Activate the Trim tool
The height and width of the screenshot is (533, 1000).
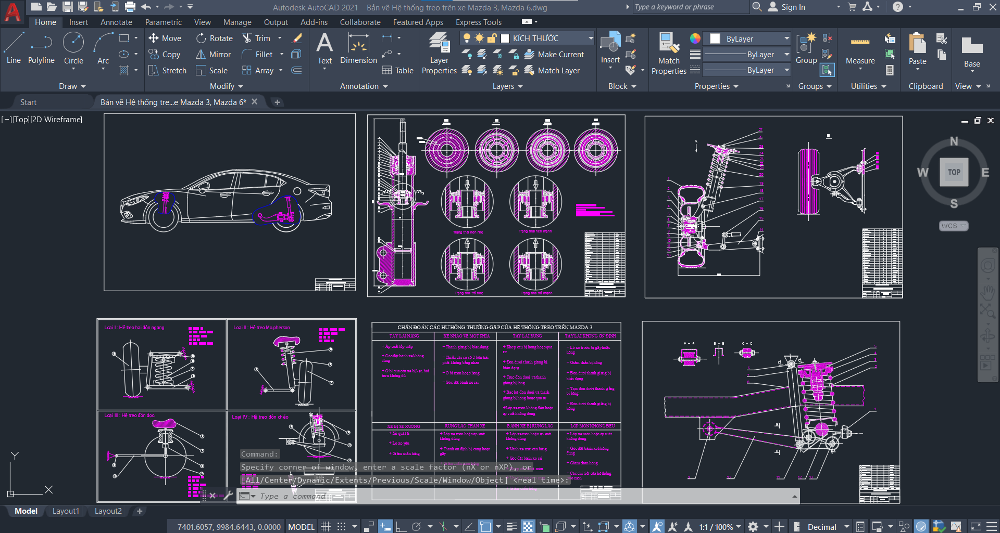point(257,38)
